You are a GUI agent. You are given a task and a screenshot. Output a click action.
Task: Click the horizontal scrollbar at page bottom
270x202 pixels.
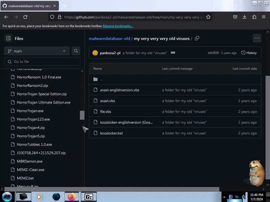[x=112, y=189]
